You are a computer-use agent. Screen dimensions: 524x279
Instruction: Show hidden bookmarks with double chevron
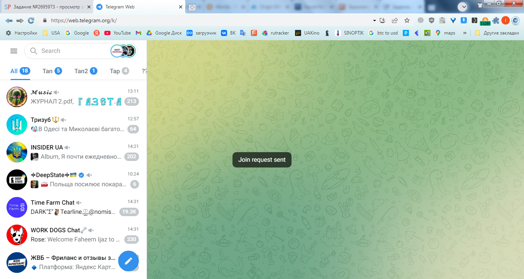(x=465, y=33)
